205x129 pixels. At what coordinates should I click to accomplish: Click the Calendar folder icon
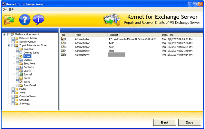click(21, 49)
